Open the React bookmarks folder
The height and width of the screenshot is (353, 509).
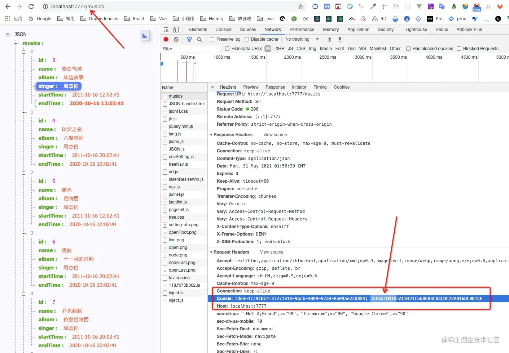point(134,19)
